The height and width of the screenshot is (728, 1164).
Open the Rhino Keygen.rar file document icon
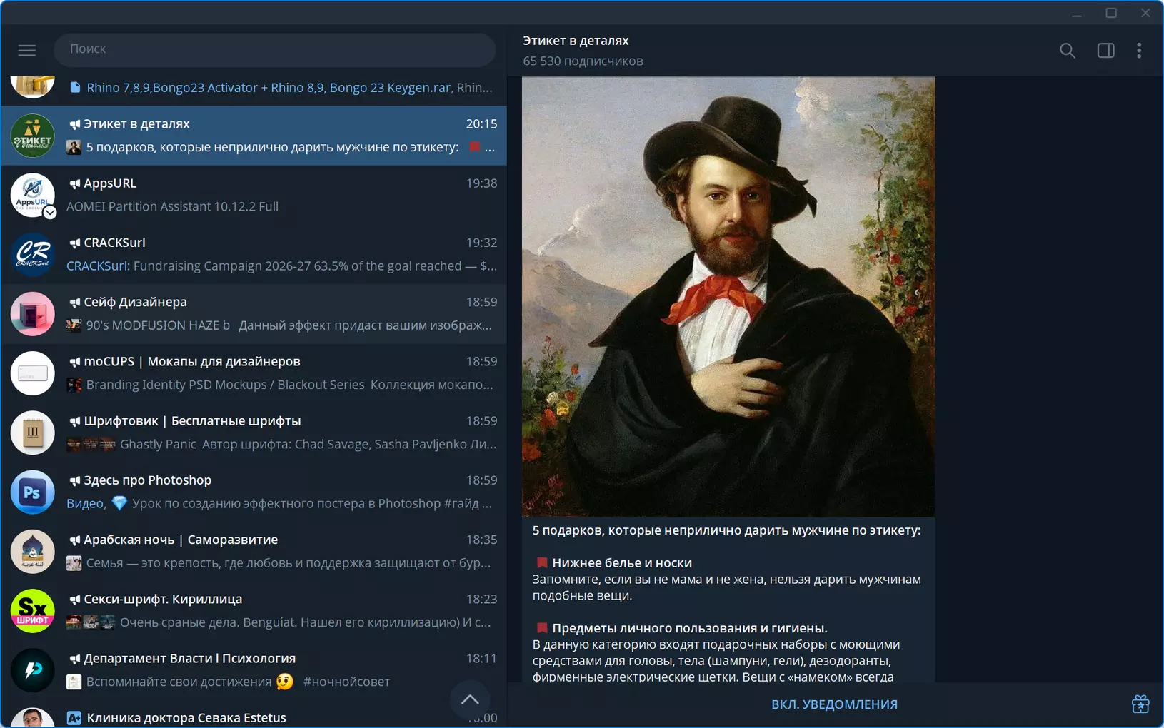[75, 87]
